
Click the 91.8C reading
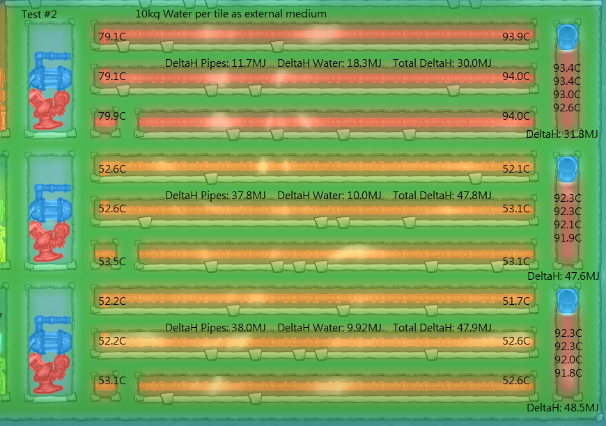(568, 372)
